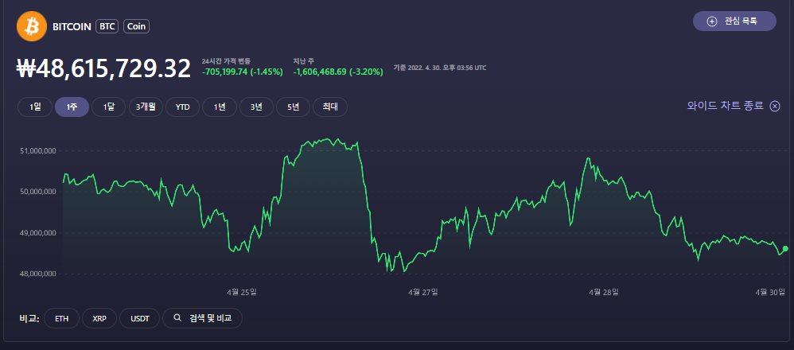Click the X icon to exit wide chart
The width and height of the screenshot is (794, 350).
[x=775, y=107]
